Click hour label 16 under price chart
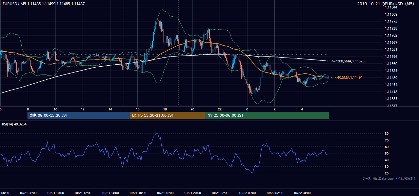The height and width of the screenshot is (196, 419). click(x=138, y=109)
